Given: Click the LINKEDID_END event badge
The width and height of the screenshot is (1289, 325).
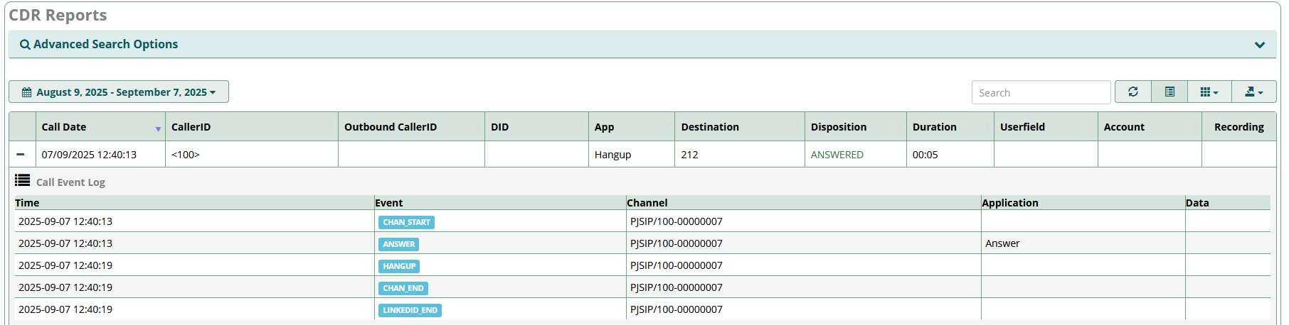Looking at the screenshot, I should click(410, 310).
